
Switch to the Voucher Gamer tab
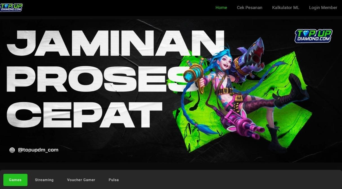[x=81, y=180]
